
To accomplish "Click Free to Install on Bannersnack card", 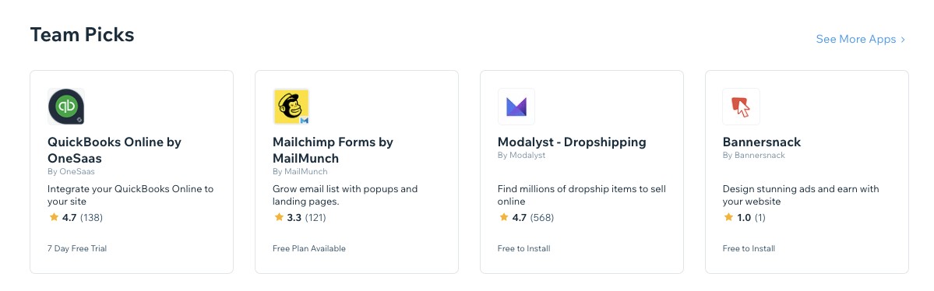I will (x=749, y=248).
